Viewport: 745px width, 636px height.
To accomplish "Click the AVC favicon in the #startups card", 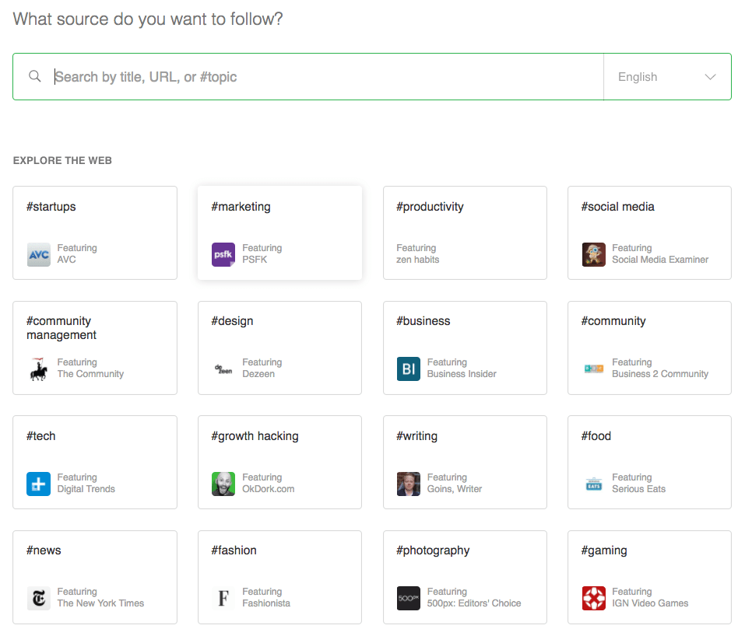I will pos(38,253).
